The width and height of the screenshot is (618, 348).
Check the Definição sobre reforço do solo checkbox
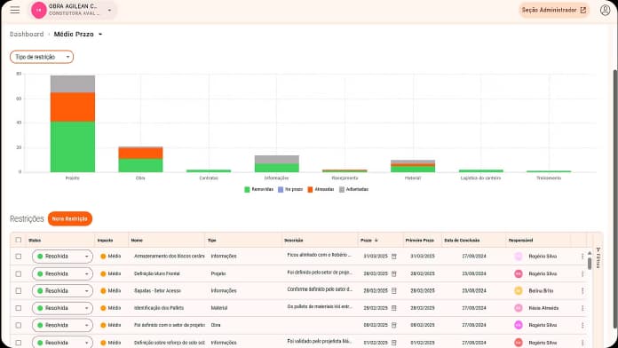point(19,343)
